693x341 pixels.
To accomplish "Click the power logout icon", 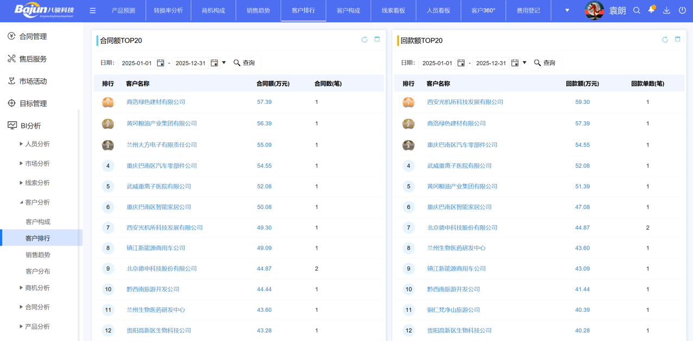I will pos(682,11).
